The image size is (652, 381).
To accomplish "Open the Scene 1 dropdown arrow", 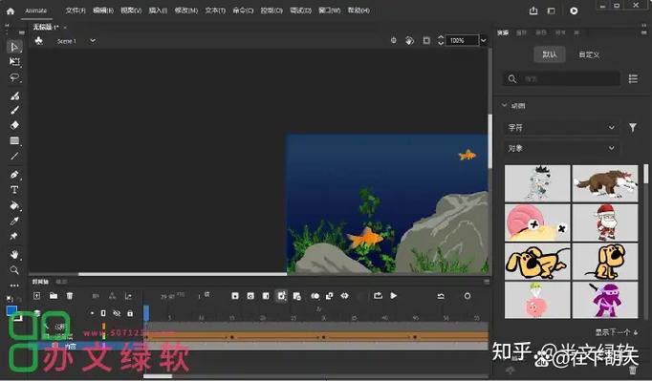I will [x=93, y=41].
